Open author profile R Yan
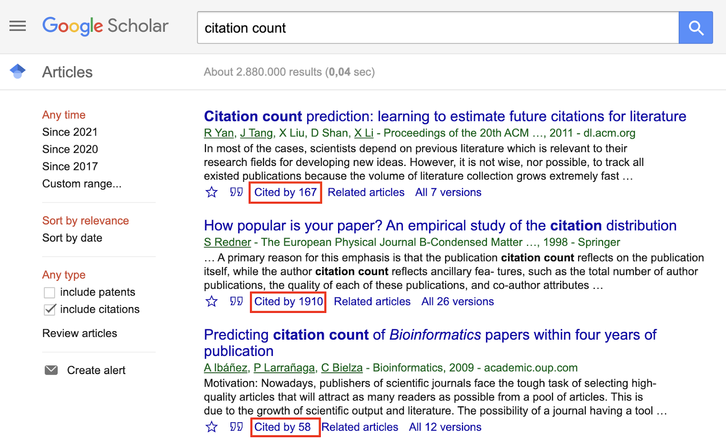This screenshot has width=726, height=448. (219, 133)
